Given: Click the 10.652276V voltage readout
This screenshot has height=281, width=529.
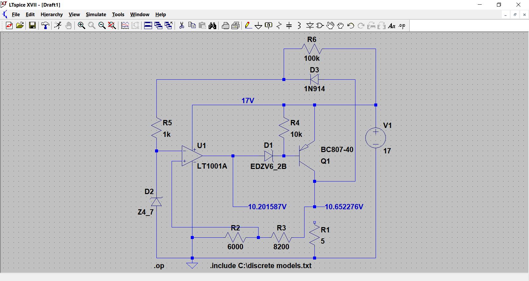Looking at the screenshot, I should [x=344, y=207].
